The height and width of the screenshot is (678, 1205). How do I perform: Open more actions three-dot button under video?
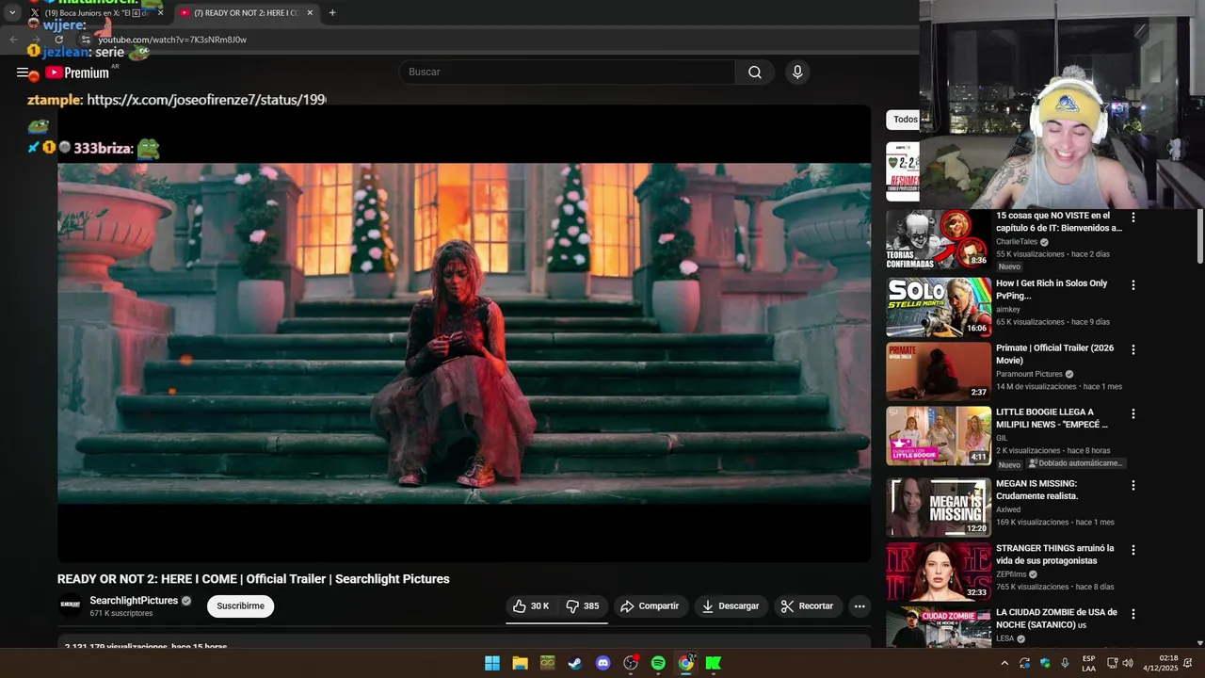tap(860, 606)
